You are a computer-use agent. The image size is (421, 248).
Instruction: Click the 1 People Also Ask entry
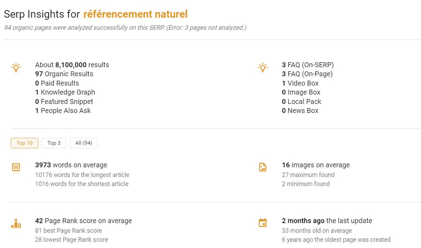(x=63, y=111)
